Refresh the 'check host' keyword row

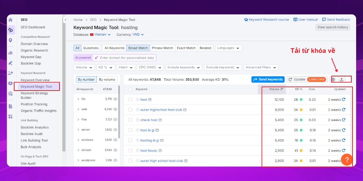pyautogui.click(x=343, y=120)
